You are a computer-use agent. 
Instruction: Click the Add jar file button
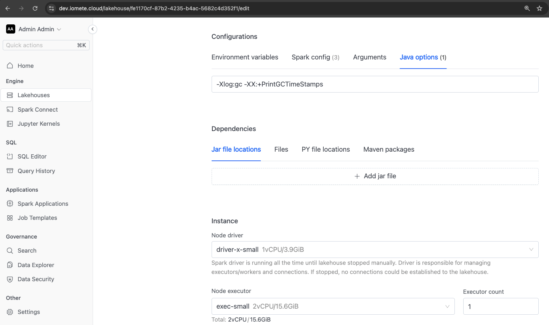(x=375, y=176)
